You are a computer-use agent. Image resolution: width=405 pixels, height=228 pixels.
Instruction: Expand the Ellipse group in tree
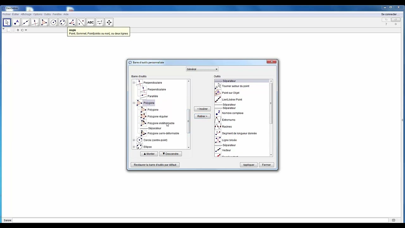pyautogui.click(x=134, y=147)
